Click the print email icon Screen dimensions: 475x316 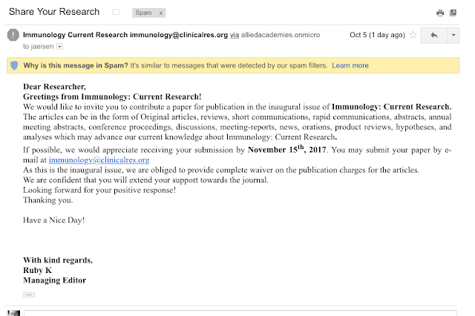[x=440, y=13]
